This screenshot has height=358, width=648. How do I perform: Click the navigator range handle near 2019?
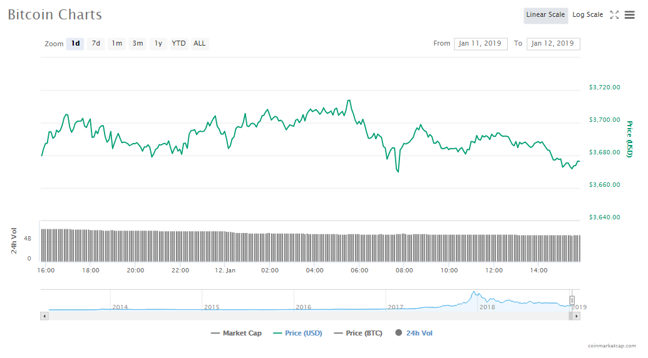[x=572, y=301]
